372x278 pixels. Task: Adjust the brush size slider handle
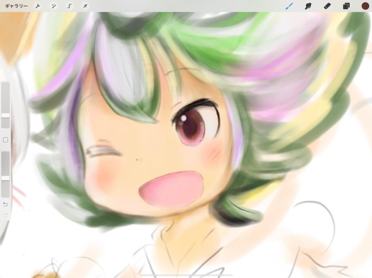pos(6,115)
